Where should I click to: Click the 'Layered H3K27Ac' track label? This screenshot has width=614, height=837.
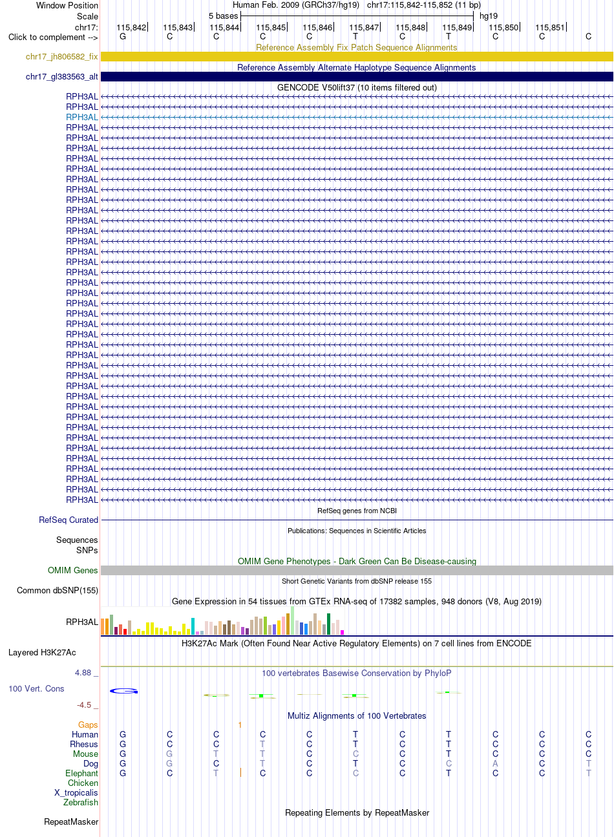tap(42, 652)
